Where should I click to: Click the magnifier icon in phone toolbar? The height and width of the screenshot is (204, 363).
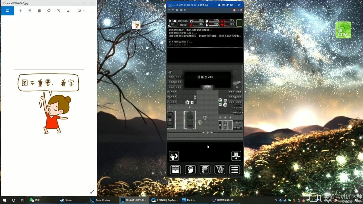[177, 10]
